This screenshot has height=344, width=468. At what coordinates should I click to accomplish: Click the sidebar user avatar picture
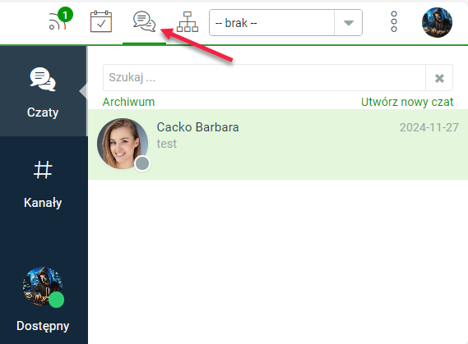tap(43, 286)
